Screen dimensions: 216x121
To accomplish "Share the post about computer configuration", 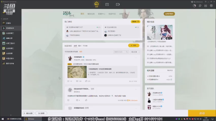I will 68,100.
